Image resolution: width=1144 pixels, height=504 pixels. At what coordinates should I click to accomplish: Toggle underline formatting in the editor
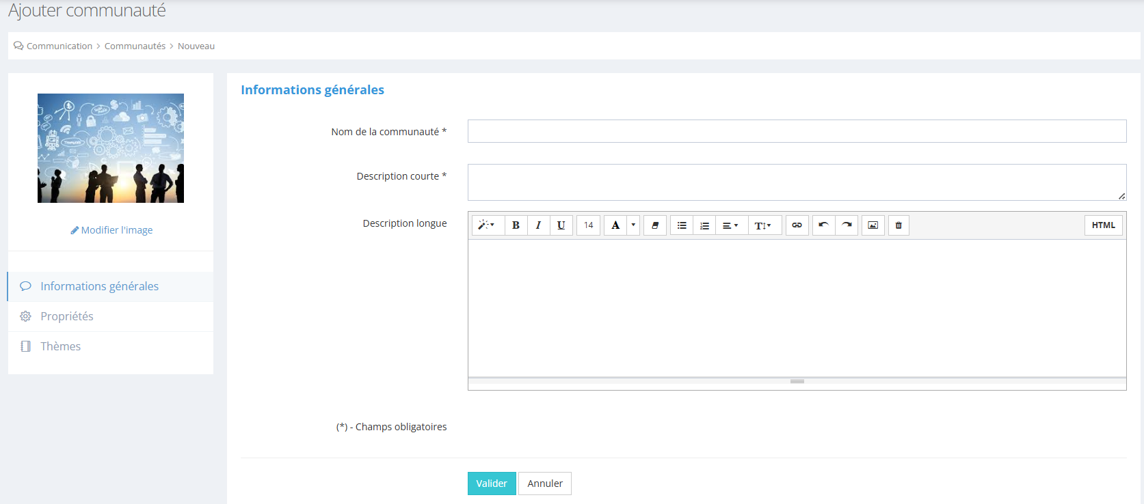pos(561,225)
